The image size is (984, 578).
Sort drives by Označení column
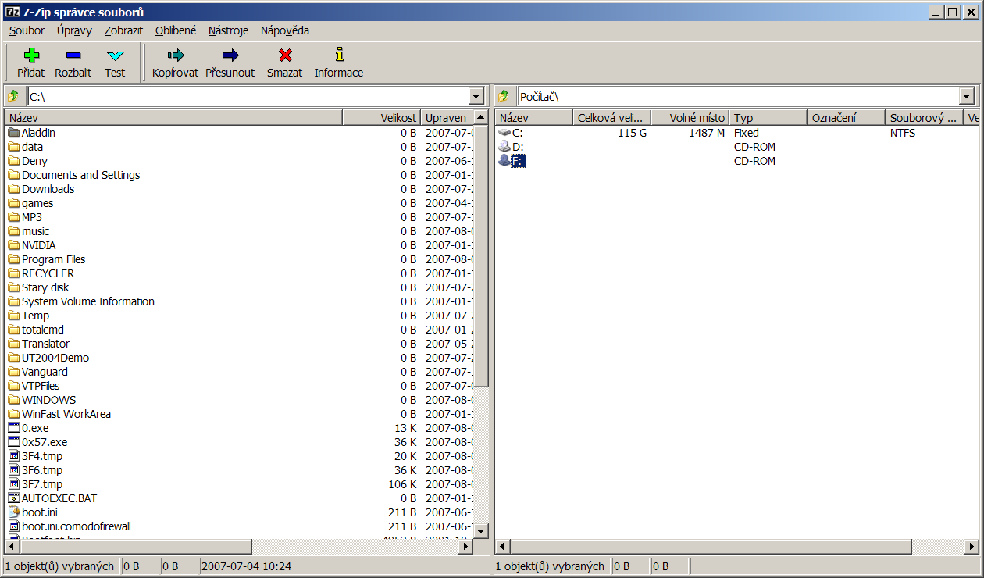846,118
